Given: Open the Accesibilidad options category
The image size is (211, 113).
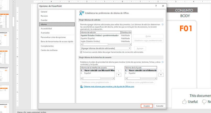Looking at the screenshot, I should [x=46, y=29].
